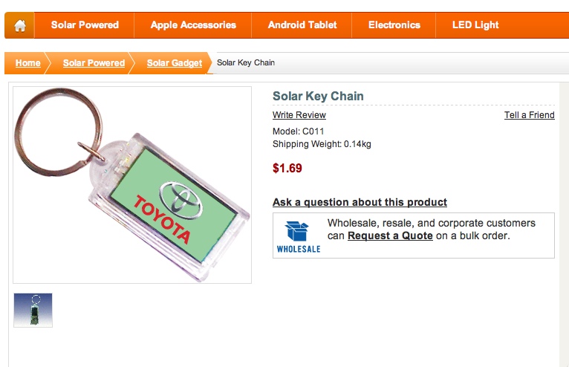This screenshot has width=569, height=367.
Task: Click the Wholesale blue box icon
Action: tap(297, 231)
